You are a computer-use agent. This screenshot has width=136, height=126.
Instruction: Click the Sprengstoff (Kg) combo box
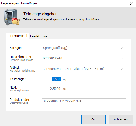click(83, 48)
